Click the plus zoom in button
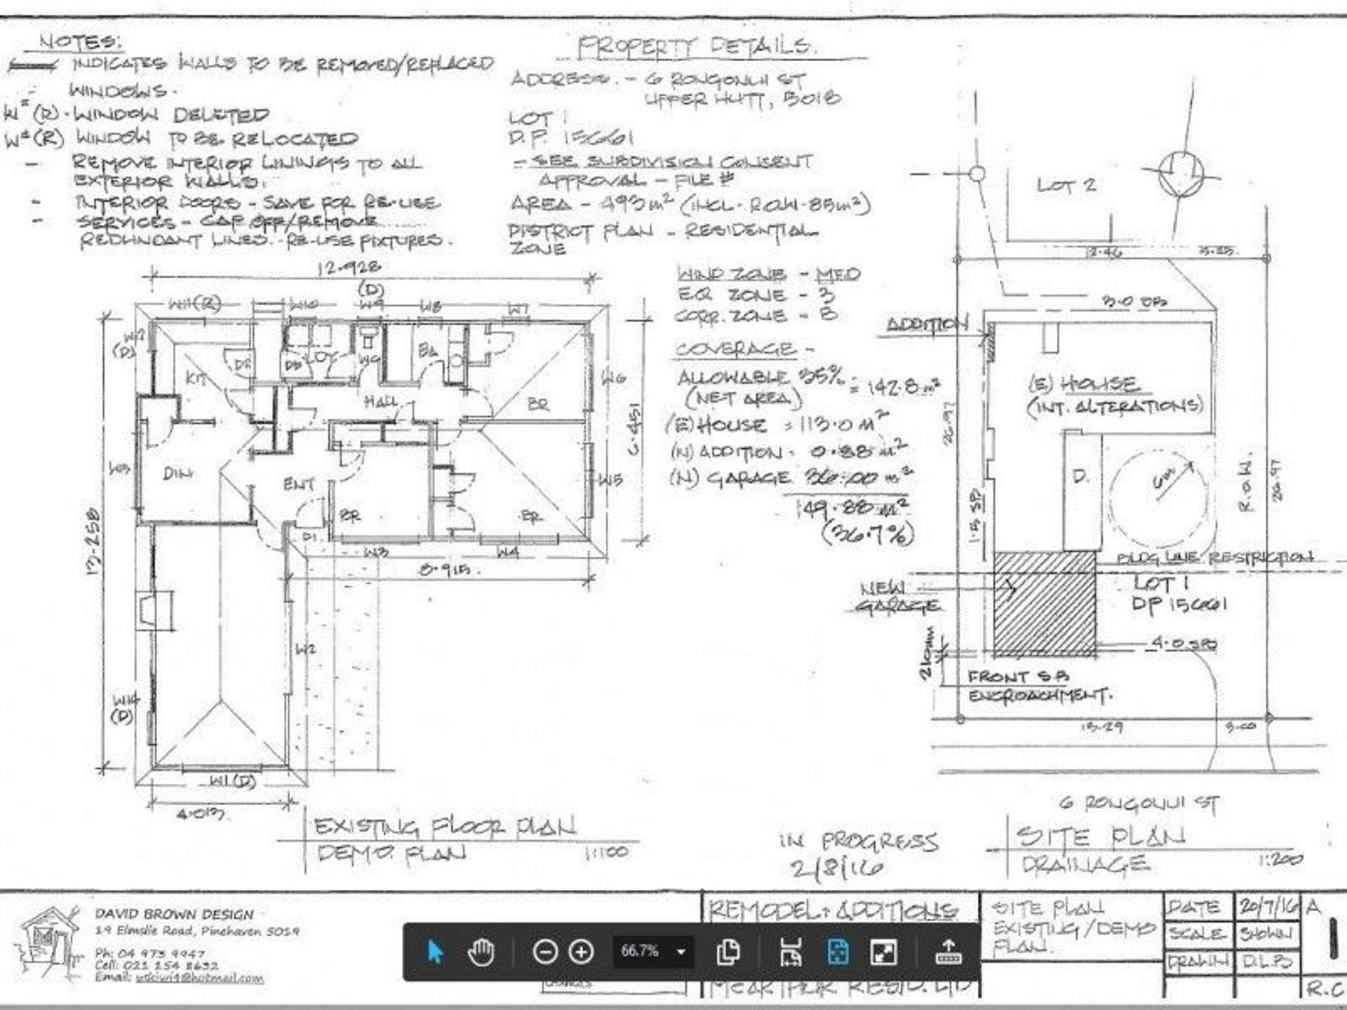Screen dimensions: 1347x1010 [581, 952]
